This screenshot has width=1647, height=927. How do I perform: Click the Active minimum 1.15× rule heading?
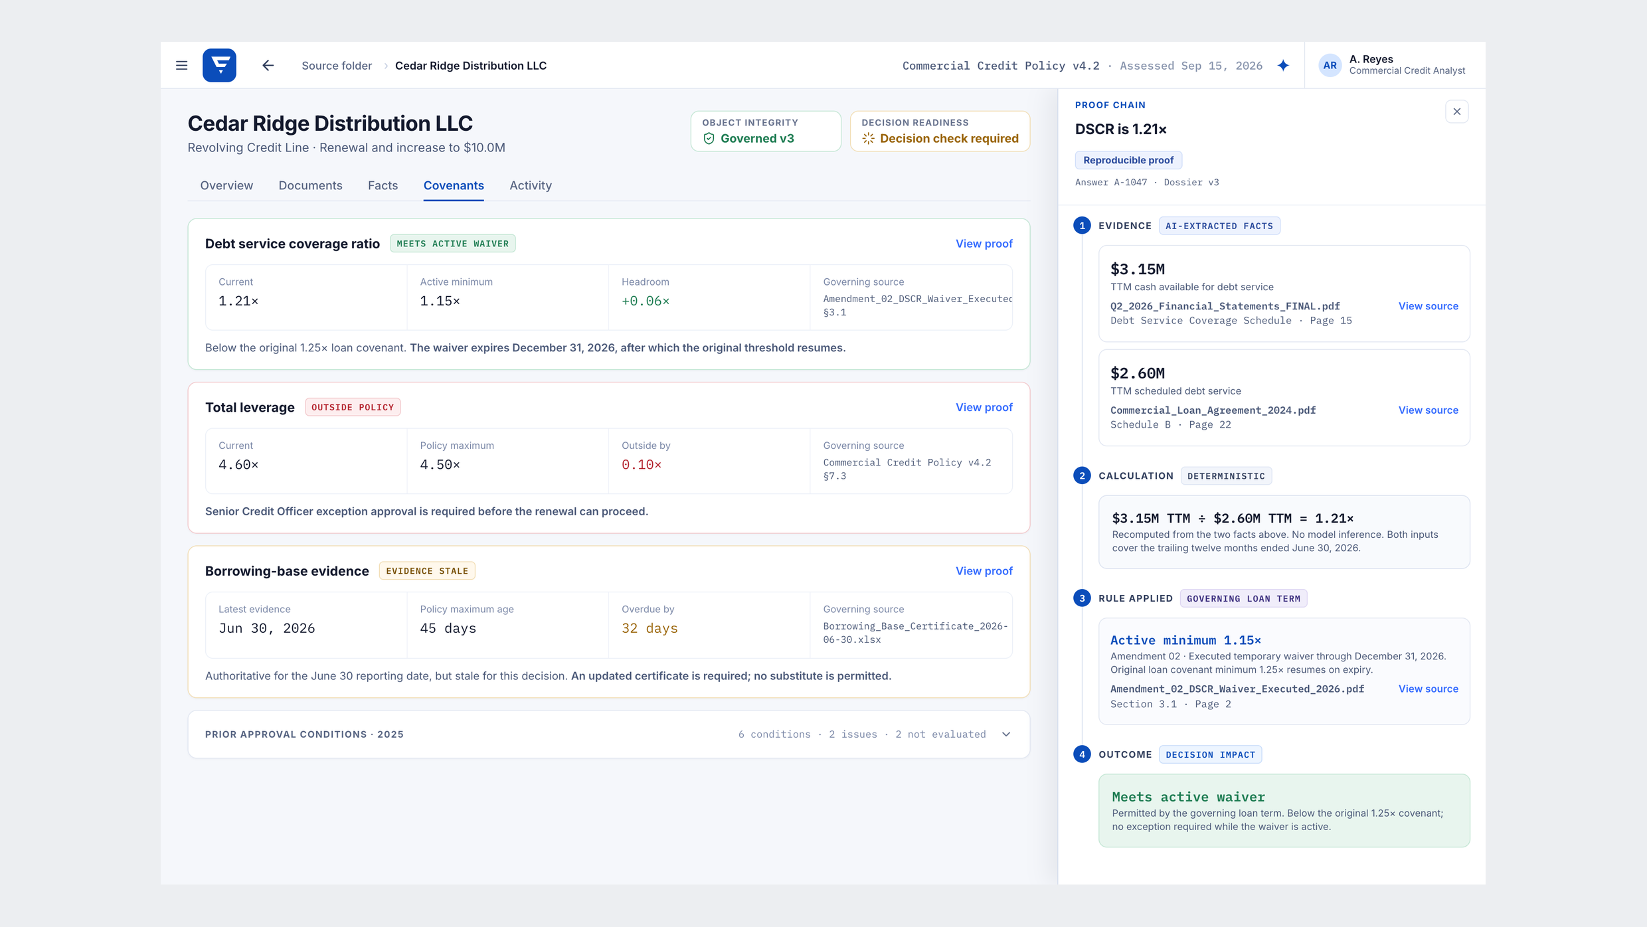[1185, 640]
